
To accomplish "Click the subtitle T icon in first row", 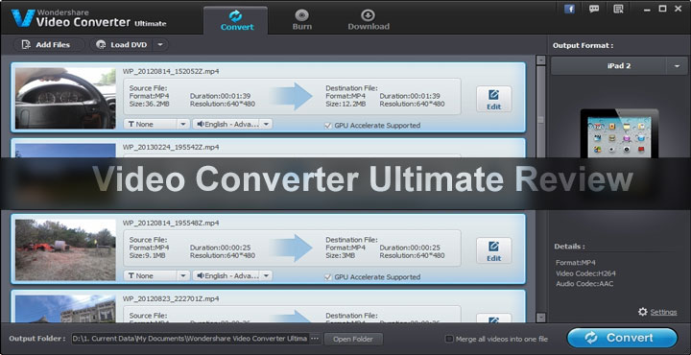I will [131, 125].
